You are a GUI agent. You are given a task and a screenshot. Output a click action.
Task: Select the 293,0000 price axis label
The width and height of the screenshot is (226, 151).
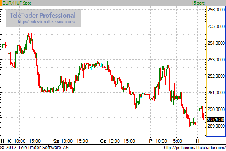pyautogui.click(x=216, y=59)
